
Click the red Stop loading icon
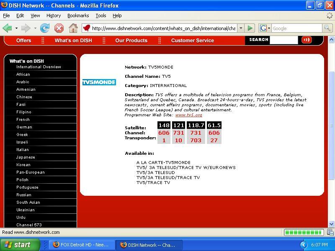click(59, 28)
